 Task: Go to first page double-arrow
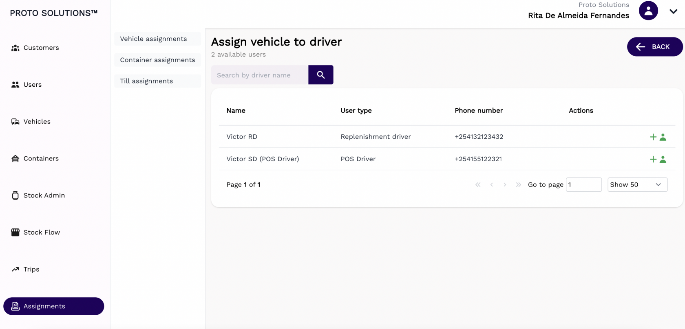(x=478, y=184)
